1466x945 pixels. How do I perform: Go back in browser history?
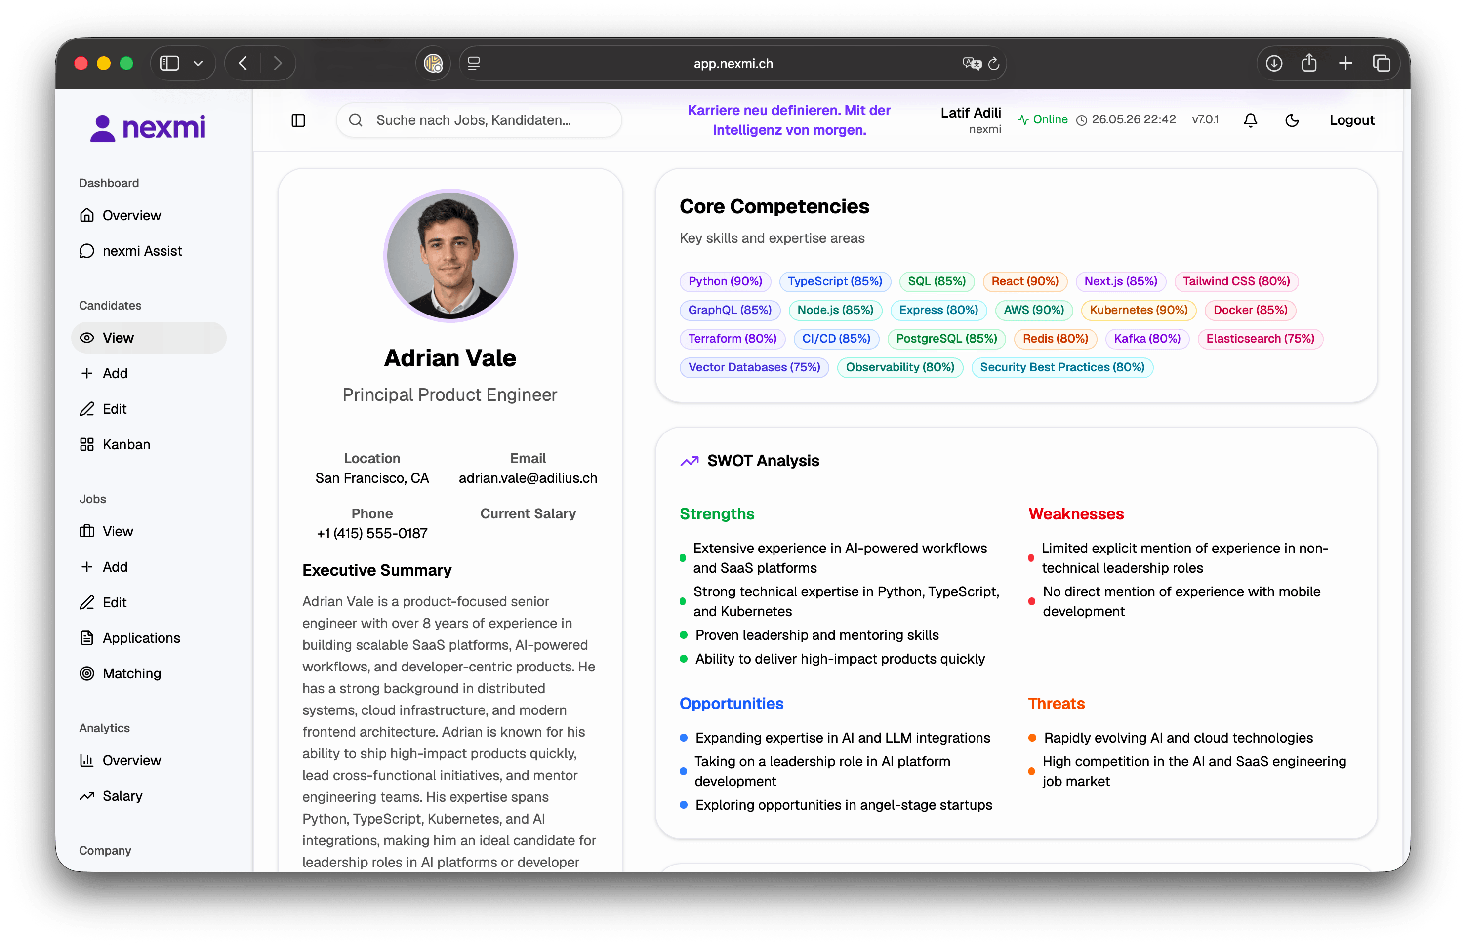click(x=243, y=63)
